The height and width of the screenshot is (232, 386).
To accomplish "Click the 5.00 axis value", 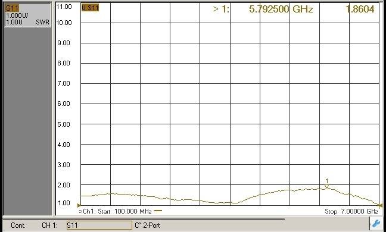I will 64,124.
